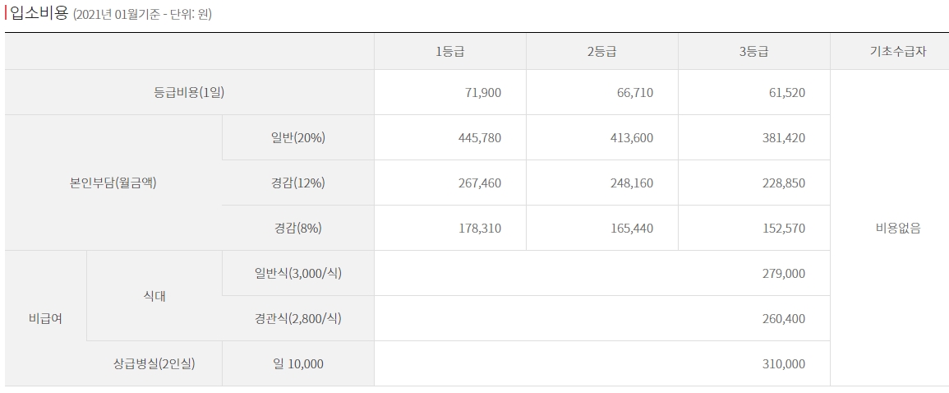The height and width of the screenshot is (393, 949).
Task: Click the 228,850 amount cell
Action: click(784, 183)
